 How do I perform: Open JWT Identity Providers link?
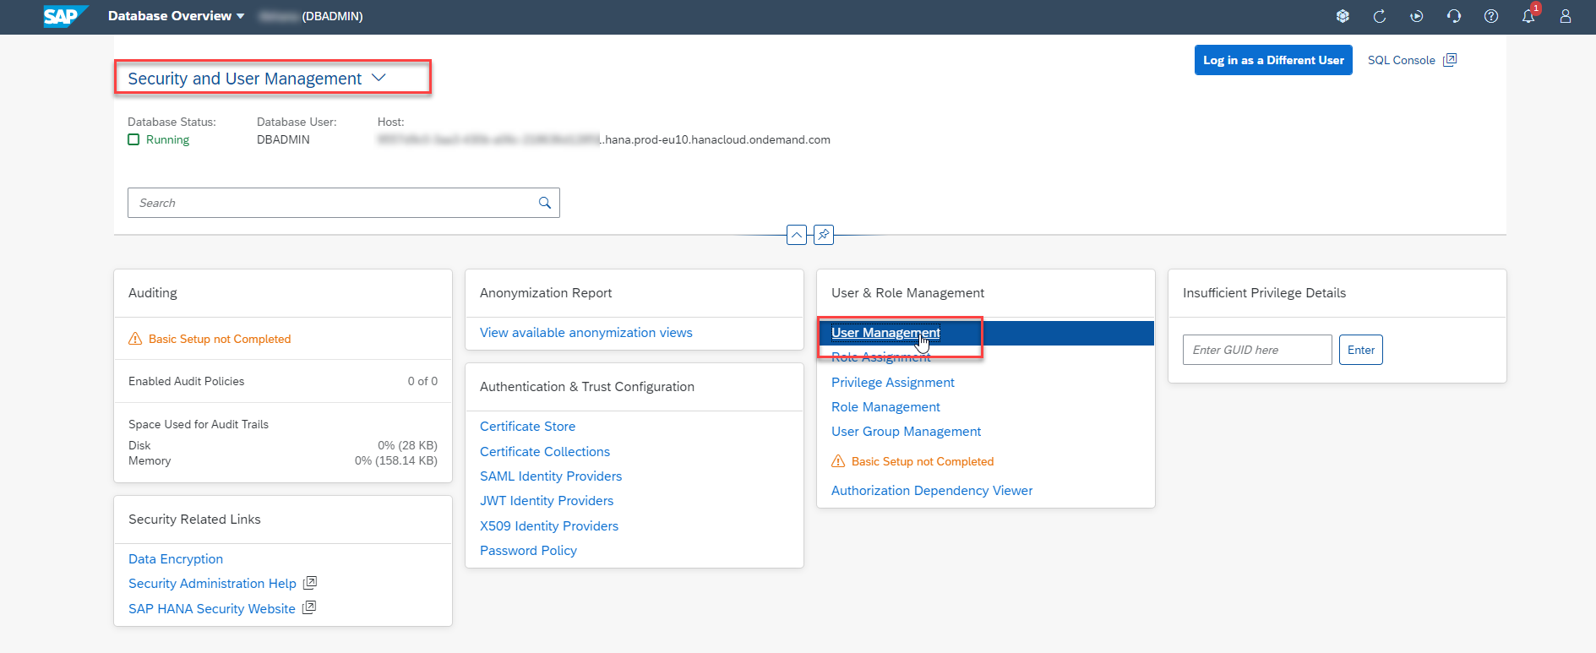click(547, 501)
